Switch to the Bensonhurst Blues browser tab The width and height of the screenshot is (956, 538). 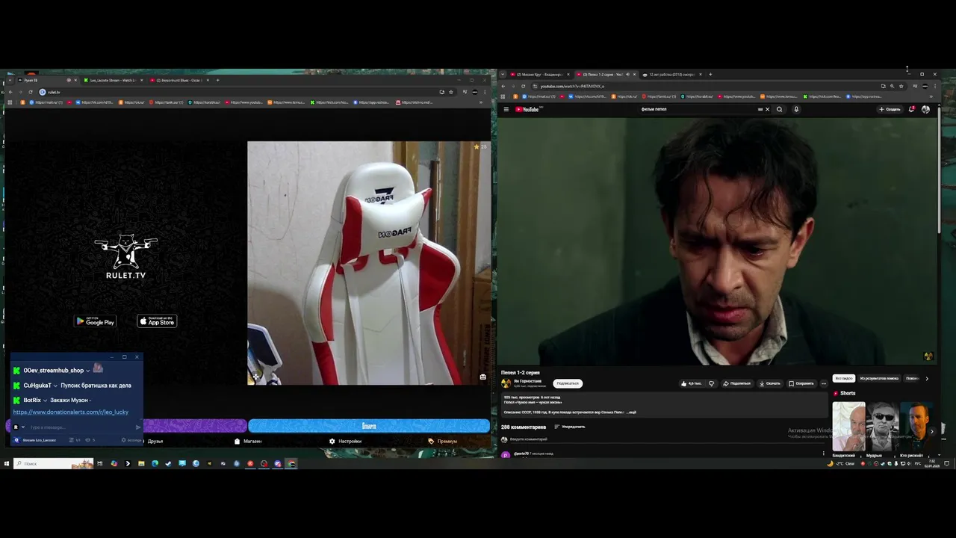(x=179, y=80)
